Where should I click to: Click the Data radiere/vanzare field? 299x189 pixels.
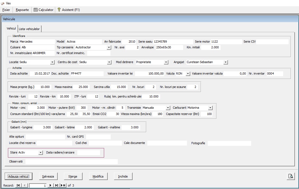click(x=89, y=152)
